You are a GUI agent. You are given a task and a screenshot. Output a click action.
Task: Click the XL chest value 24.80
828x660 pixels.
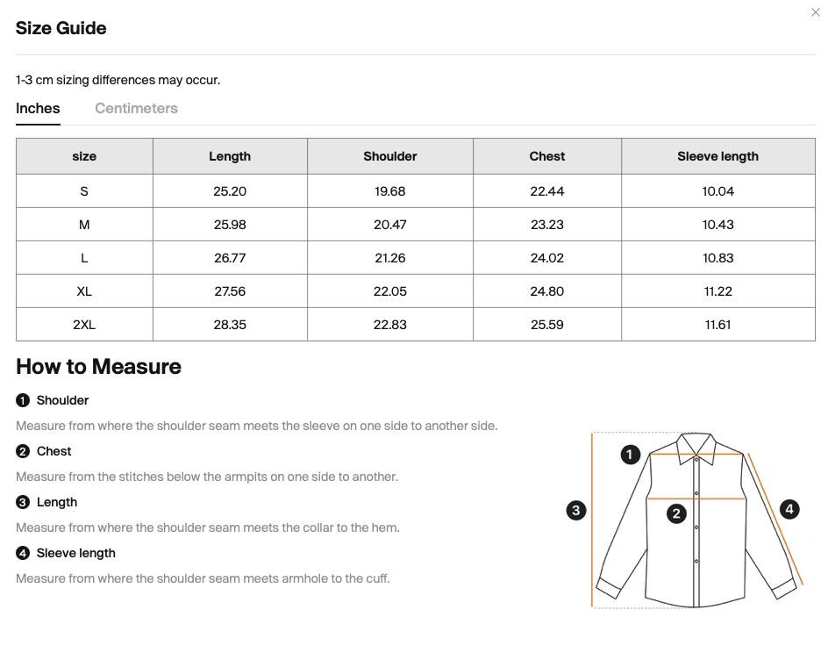(x=547, y=291)
